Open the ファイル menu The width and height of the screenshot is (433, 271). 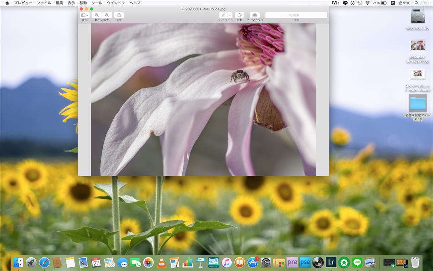(44, 3)
